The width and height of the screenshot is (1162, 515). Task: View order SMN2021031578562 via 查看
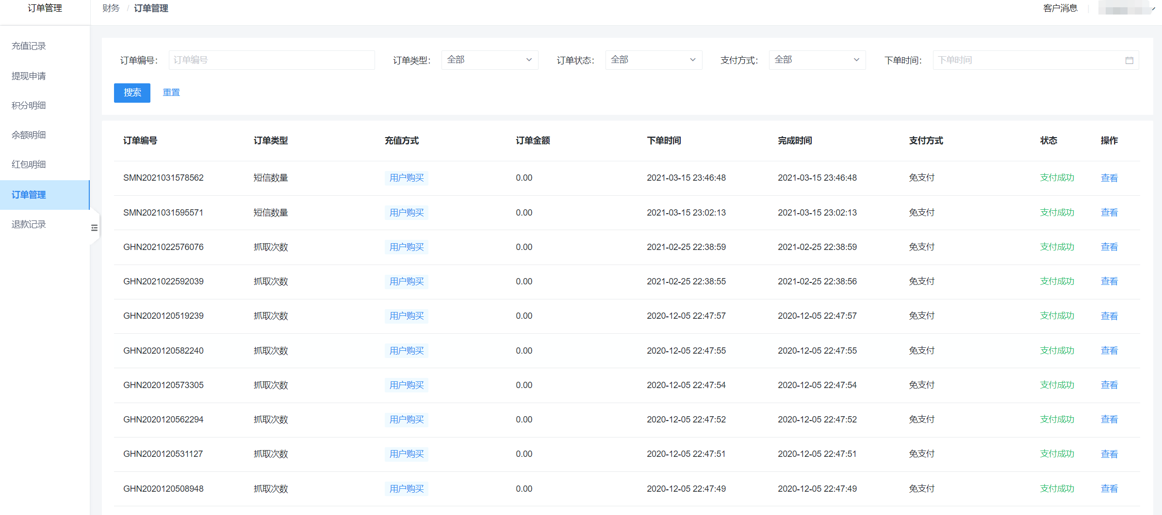1109,178
